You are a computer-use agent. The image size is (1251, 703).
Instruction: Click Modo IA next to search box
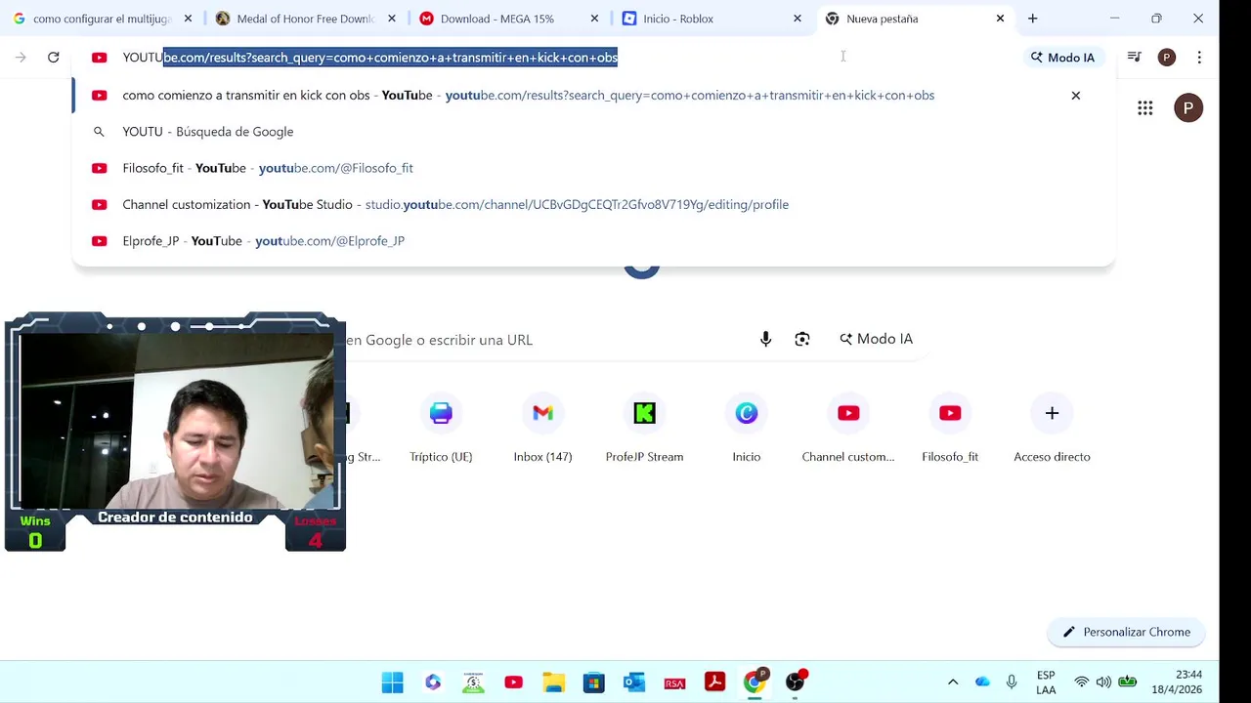click(876, 339)
